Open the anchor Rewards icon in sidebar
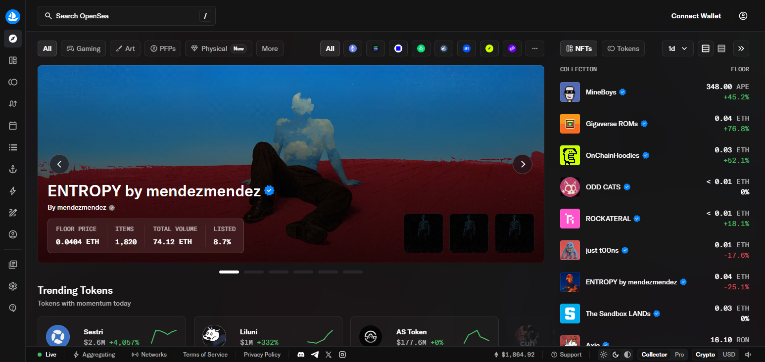Screen dimensions: 765x362 coord(13,169)
